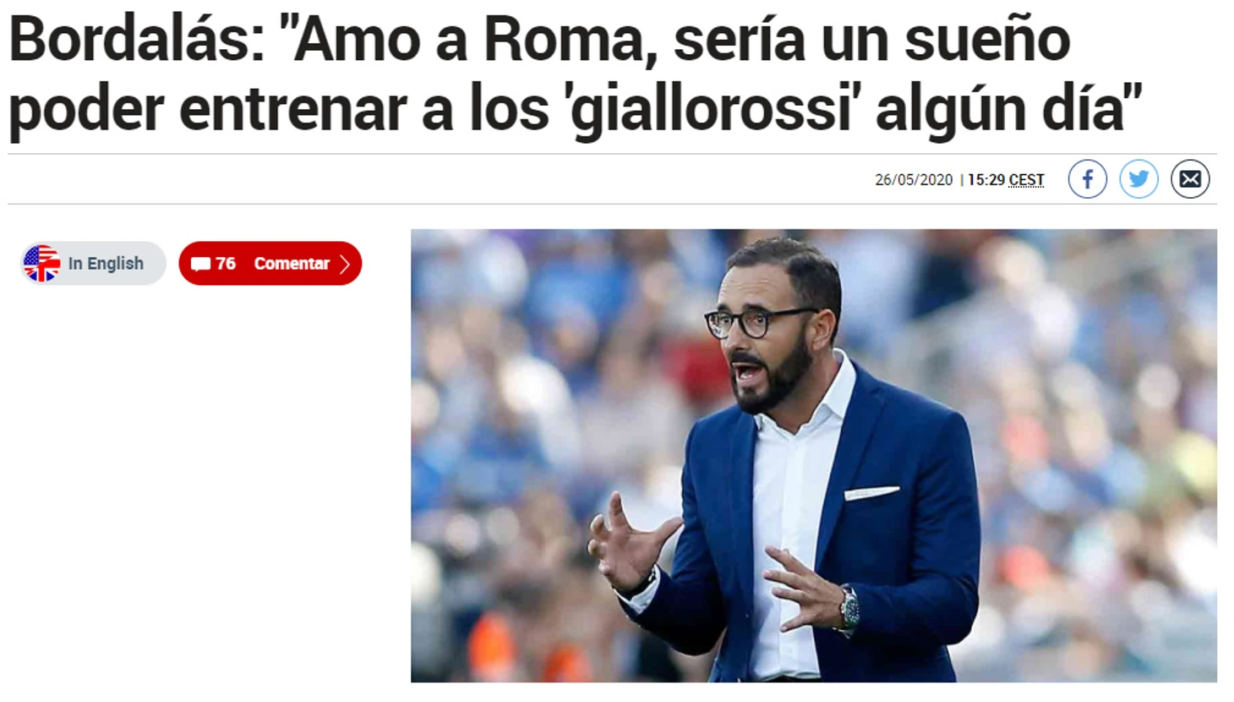The height and width of the screenshot is (702, 1234).
Task: Click the word 'giallorossi' in the headline
Action: [x=711, y=111]
